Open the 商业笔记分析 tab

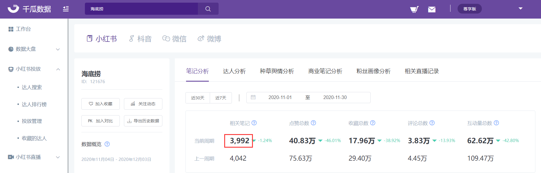pyautogui.click(x=325, y=71)
